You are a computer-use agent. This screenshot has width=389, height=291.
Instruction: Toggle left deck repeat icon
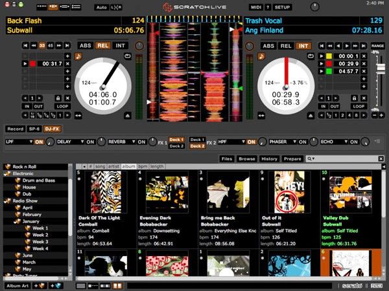pyautogui.click(x=127, y=56)
